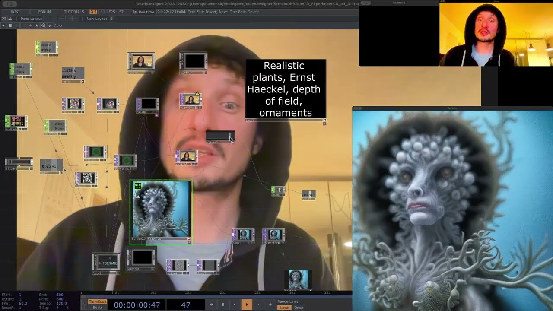Select the level1 grey node
This screenshot has height=311, width=553.
[208, 267]
